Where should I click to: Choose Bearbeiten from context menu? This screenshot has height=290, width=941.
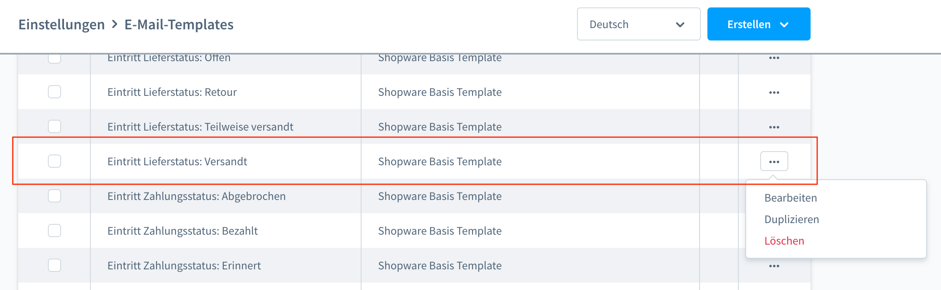tap(790, 198)
